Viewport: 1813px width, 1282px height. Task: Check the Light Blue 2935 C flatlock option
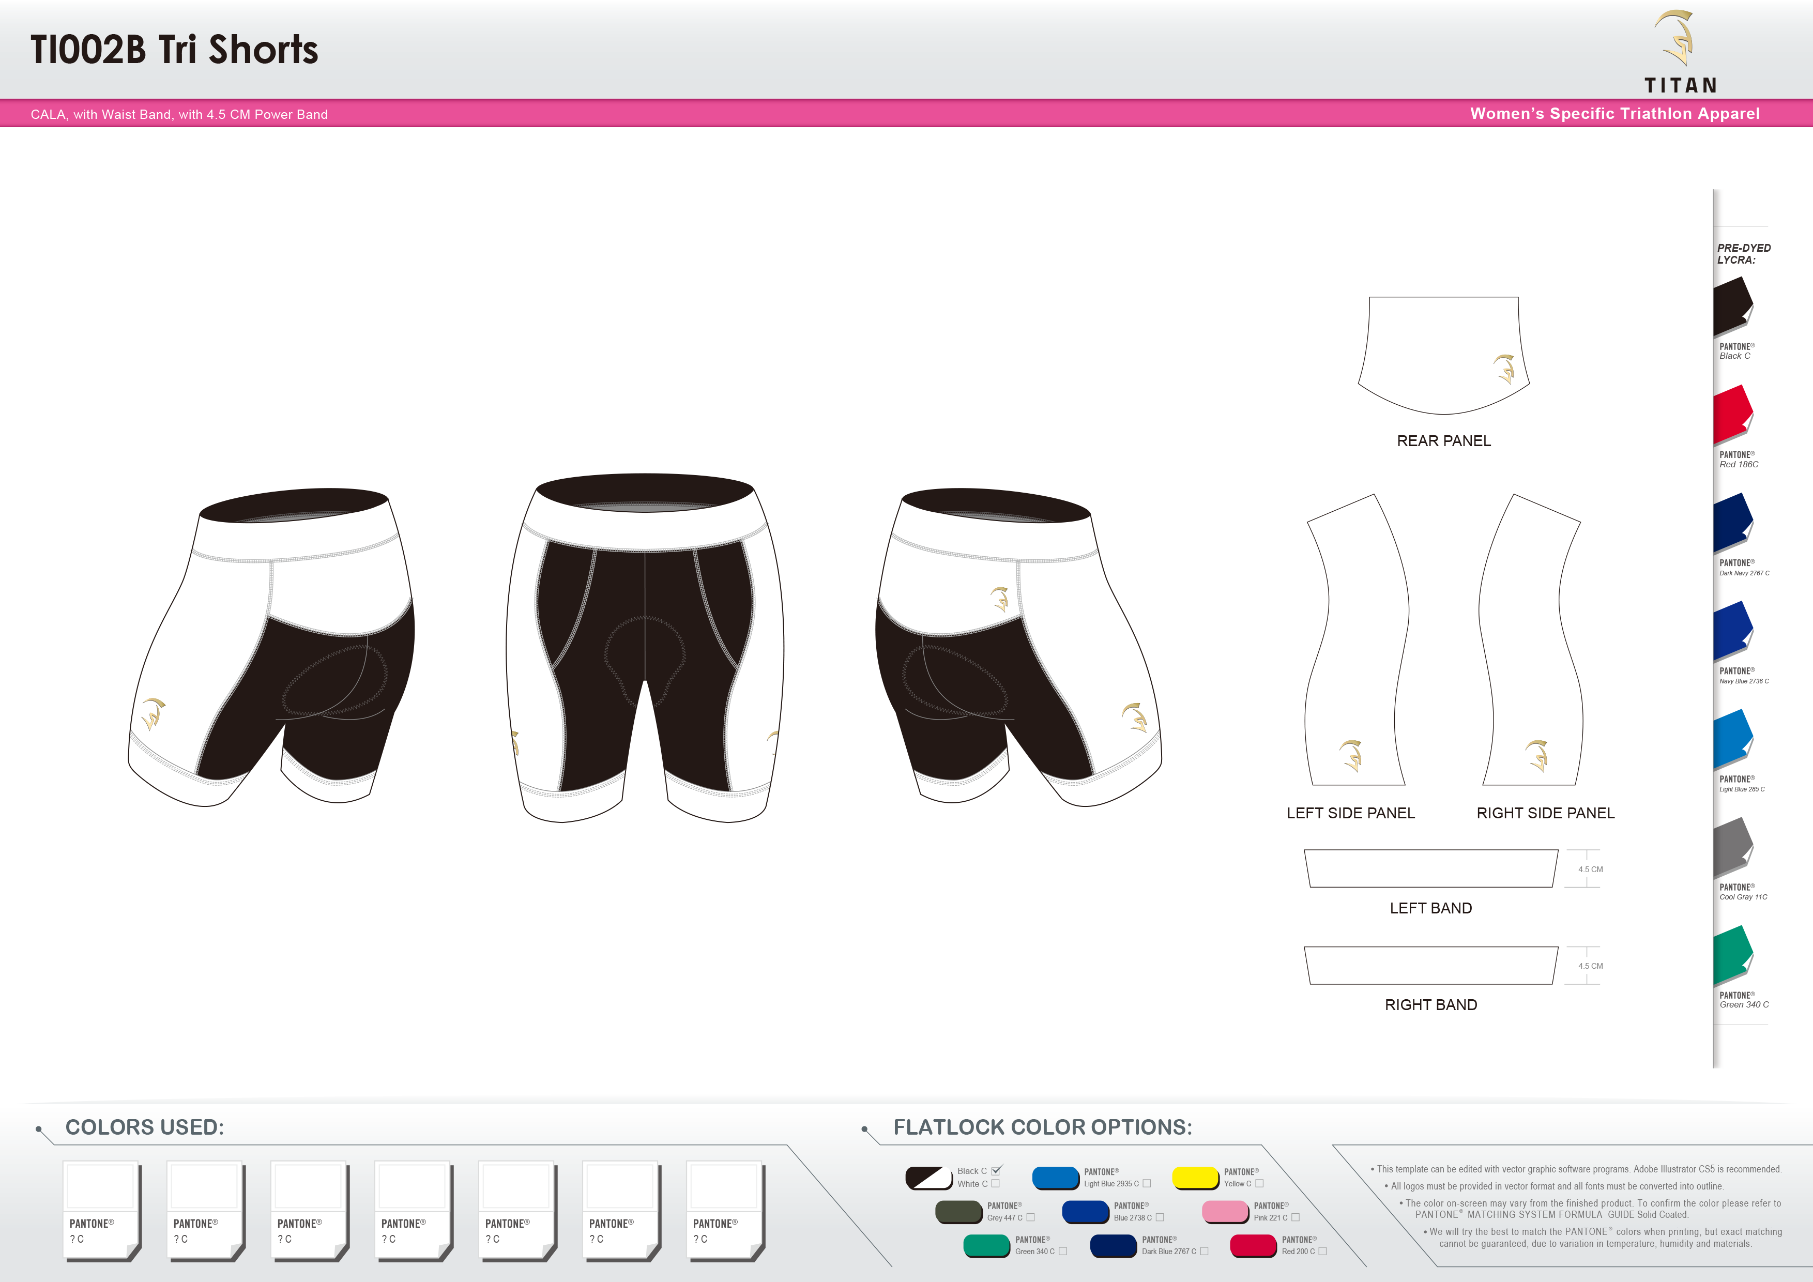pos(1148,1183)
